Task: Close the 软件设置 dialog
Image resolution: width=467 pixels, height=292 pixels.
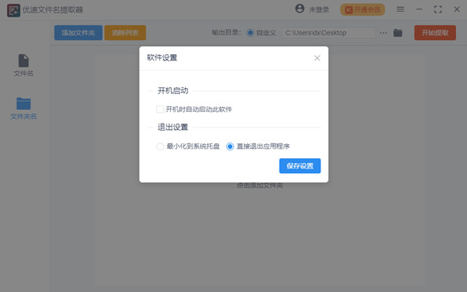Action: click(x=317, y=58)
